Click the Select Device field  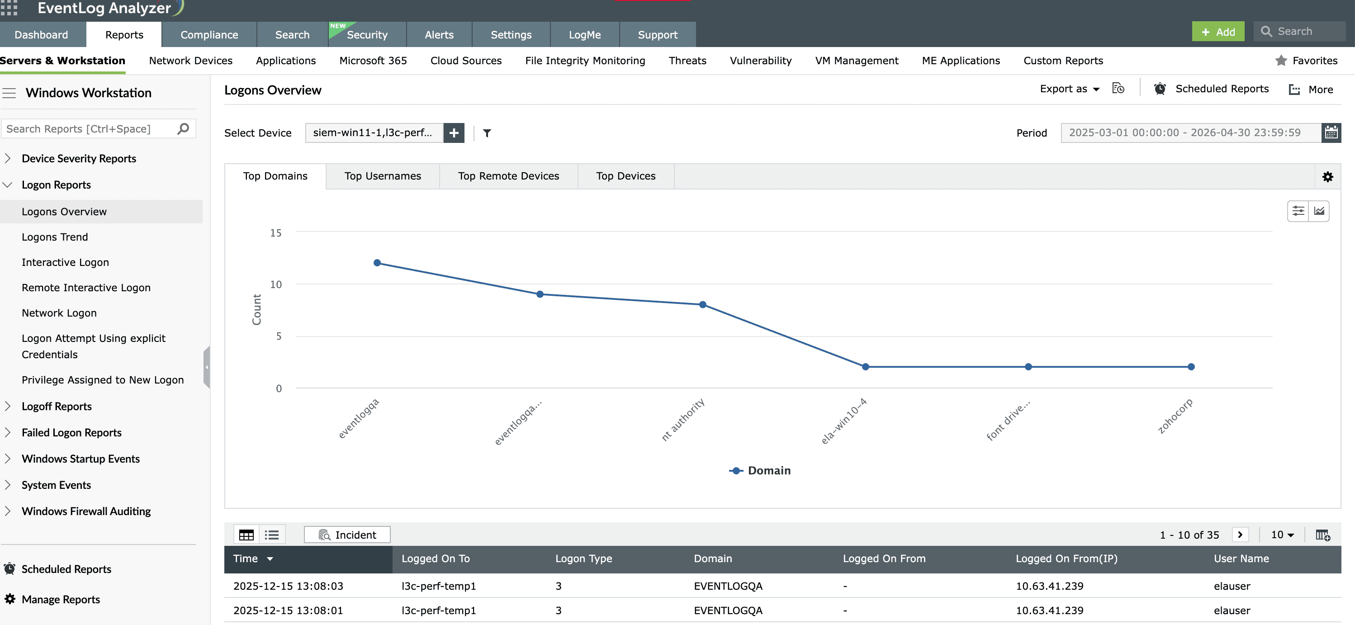pyautogui.click(x=374, y=133)
